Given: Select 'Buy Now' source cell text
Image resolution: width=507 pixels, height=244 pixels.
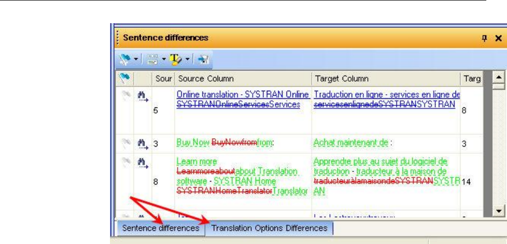Looking at the screenshot, I should pos(226,142).
